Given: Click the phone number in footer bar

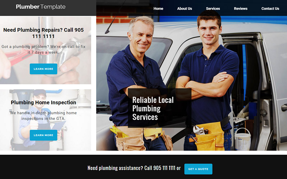Looking at the screenshot, I should click(x=164, y=168).
